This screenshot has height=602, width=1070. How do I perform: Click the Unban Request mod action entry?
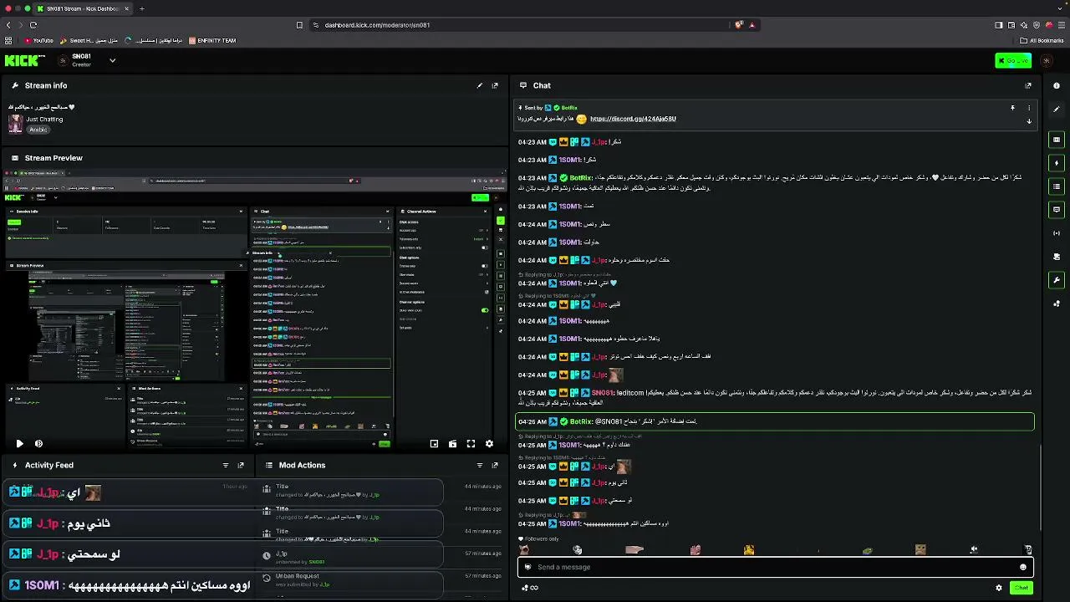(380, 579)
